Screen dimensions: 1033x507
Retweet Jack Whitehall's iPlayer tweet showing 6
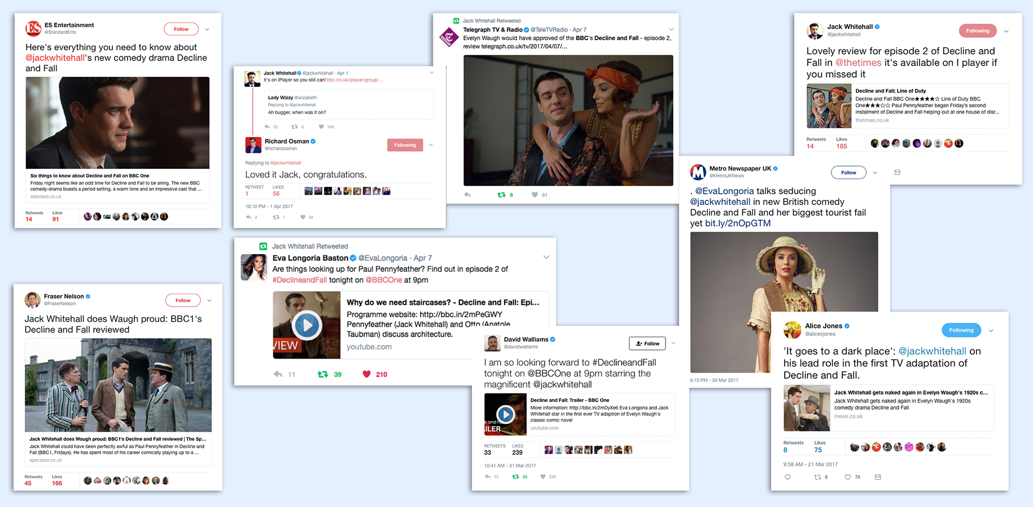(x=294, y=126)
